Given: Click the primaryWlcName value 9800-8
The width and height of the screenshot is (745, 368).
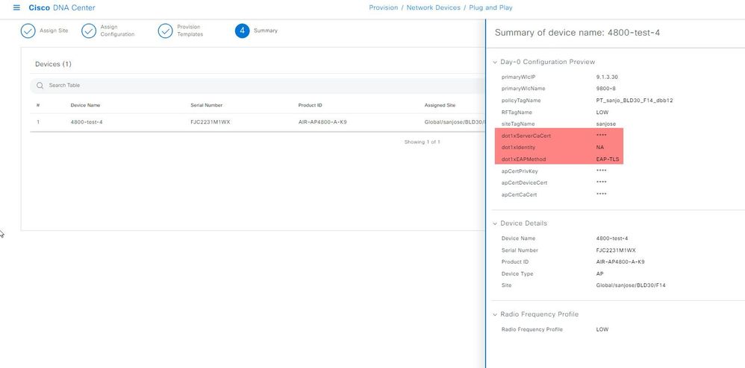Looking at the screenshot, I should click(x=606, y=89).
